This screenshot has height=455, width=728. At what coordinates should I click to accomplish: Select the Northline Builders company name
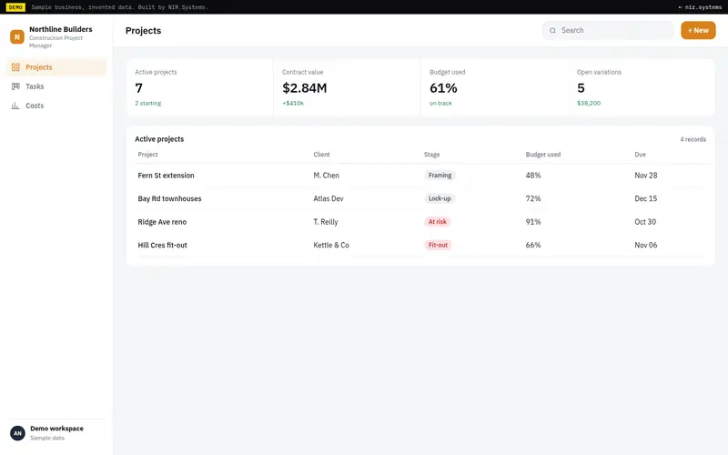point(61,29)
